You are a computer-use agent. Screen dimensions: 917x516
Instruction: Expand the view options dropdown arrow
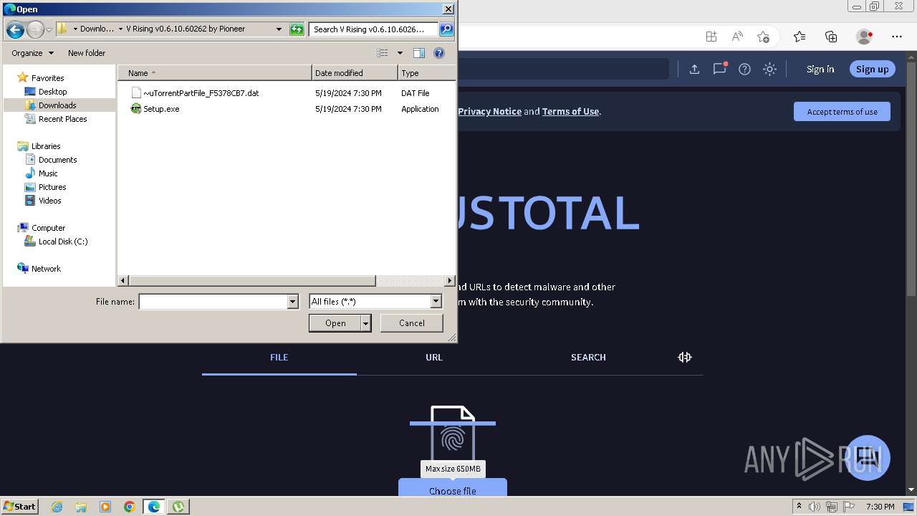coord(400,53)
